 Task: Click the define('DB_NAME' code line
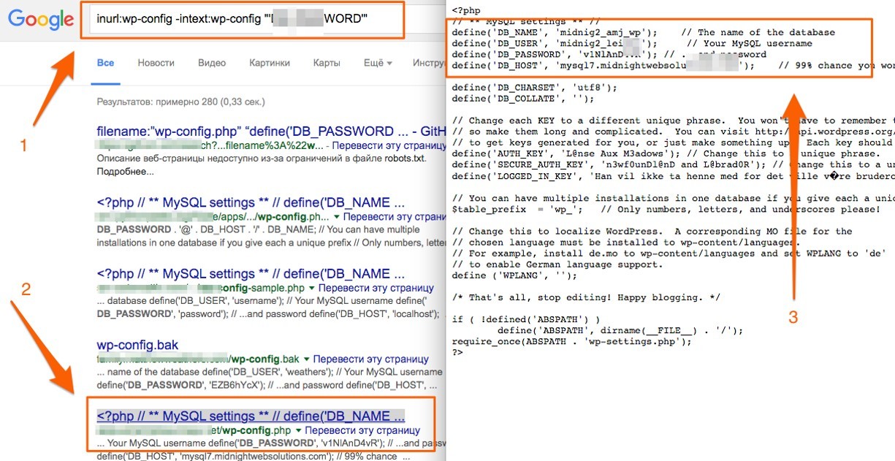click(x=643, y=32)
